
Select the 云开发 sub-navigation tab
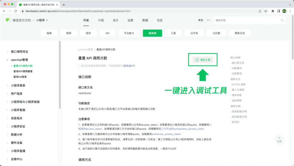click(x=194, y=33)
